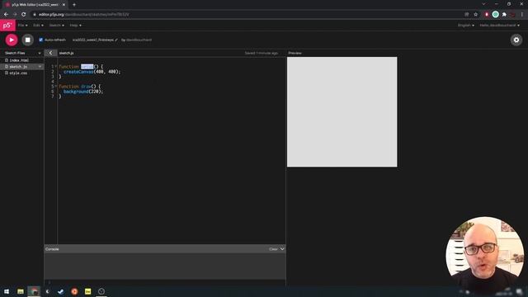The height and width of the screenshot is (297, 528).
Task: Toggle the Auto-refresh checkbox
Action: pyautogui.click(x=40, y=40)
